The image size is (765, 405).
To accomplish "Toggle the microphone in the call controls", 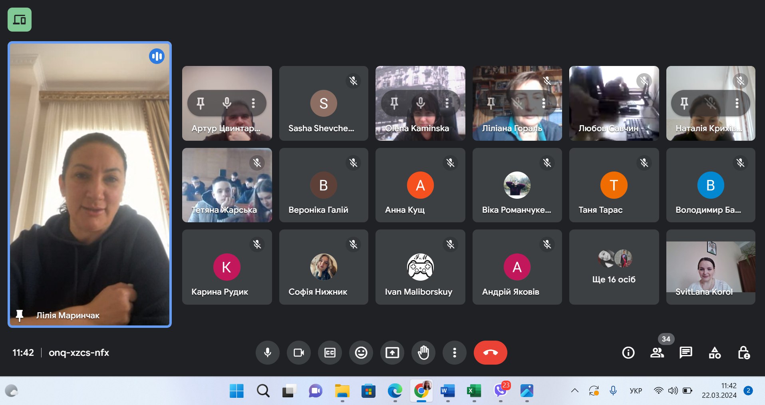I will click(267, 353).
